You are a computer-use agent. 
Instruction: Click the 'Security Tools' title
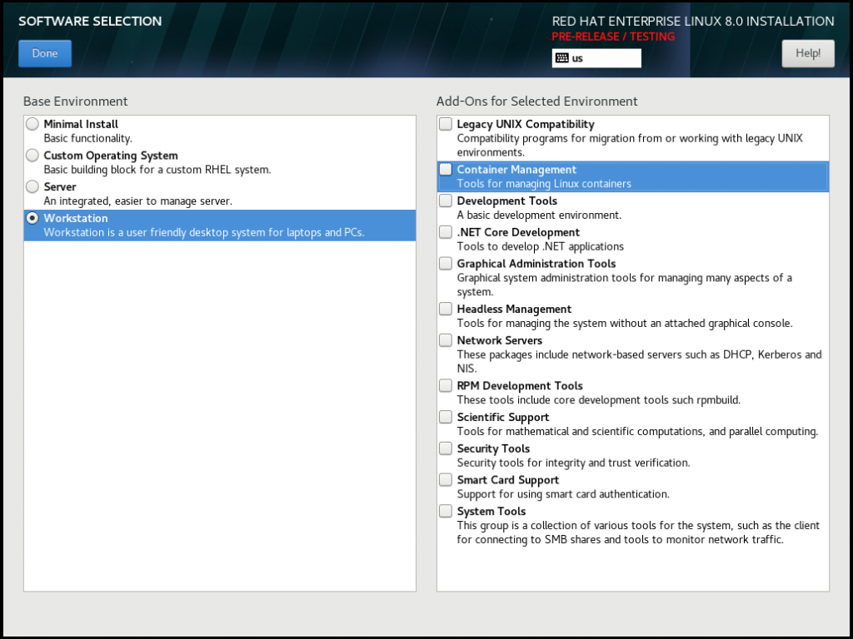pos(493,448)
